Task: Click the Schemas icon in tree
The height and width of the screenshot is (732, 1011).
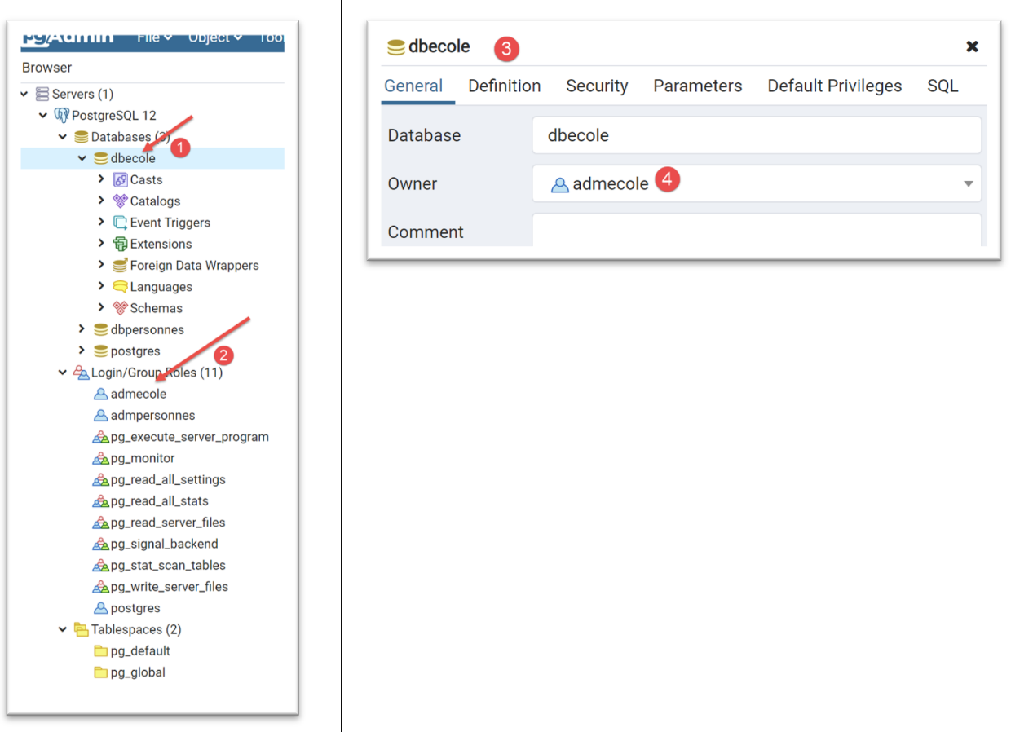Action: (x=120, y=308)
